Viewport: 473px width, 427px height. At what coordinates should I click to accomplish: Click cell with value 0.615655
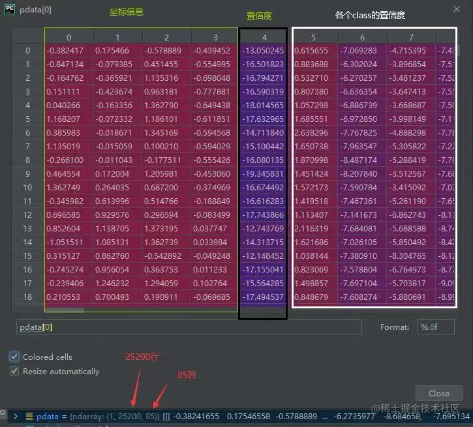pyautogui.click(x=315, y=51)
